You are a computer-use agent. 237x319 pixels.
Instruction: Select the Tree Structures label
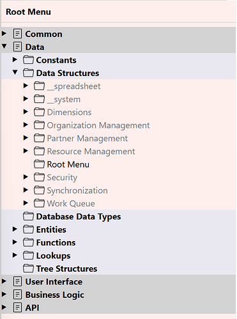click(x=66, y=268)
